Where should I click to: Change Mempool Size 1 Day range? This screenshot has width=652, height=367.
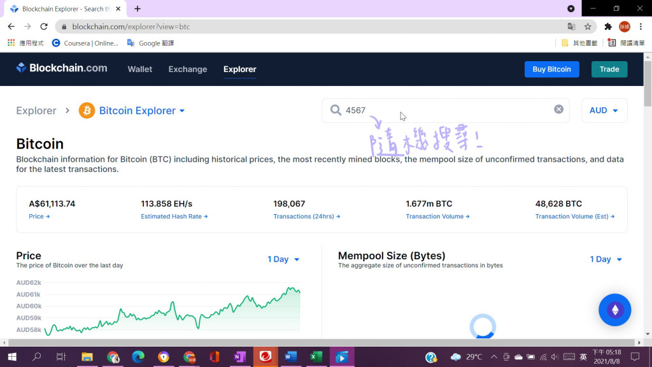(x=606, y=259)
